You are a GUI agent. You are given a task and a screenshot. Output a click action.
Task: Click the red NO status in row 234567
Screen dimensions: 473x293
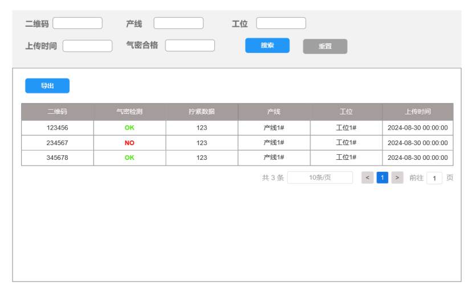(129, 143)
